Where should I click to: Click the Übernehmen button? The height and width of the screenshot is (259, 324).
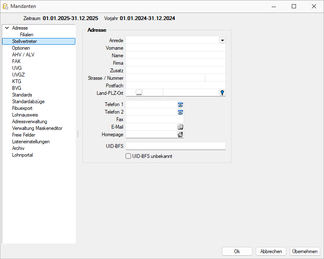click(305, 251)
